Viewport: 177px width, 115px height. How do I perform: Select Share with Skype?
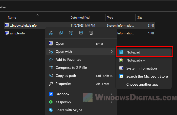(x=81, y=110)
